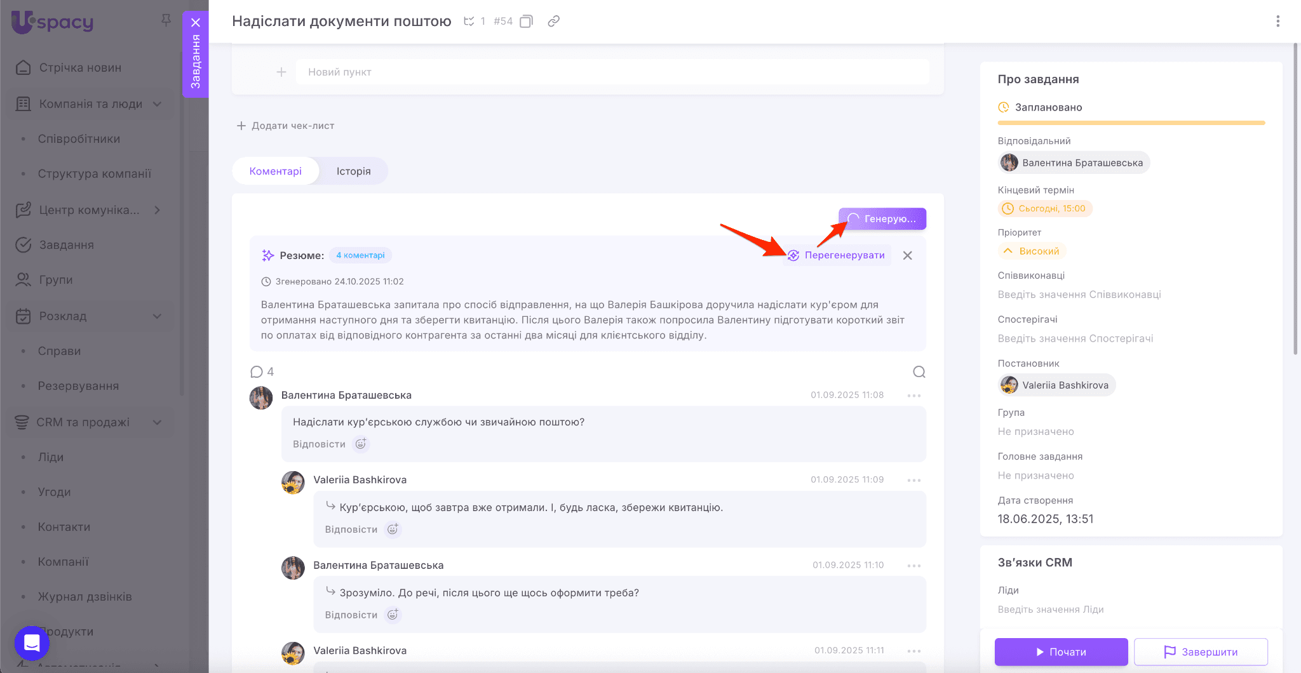Open the three-dot task options menu
Image resolution: width=1301 pixels, height=673 pixels.
coord(1277,22)
